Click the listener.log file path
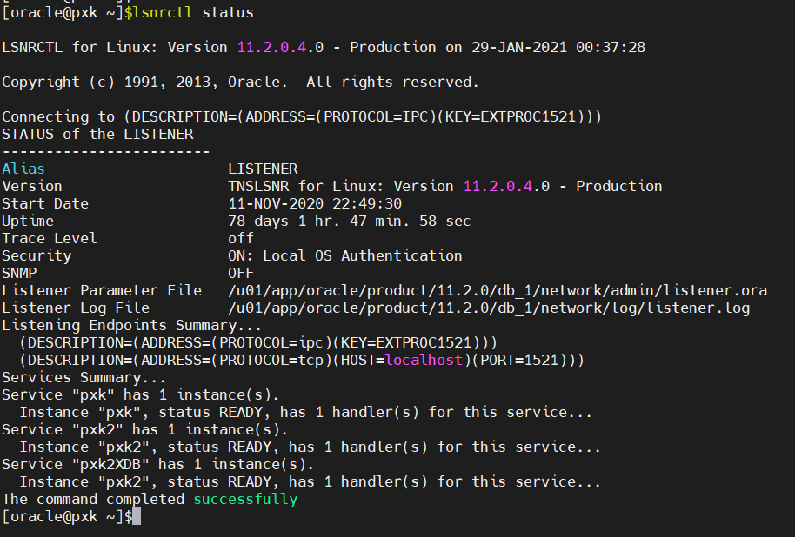The width and height of the screenshot is (795, 537). coord(489,308)
